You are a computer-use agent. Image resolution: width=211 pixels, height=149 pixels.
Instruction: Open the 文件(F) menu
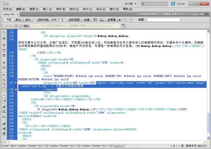click(x=7, y=9)
